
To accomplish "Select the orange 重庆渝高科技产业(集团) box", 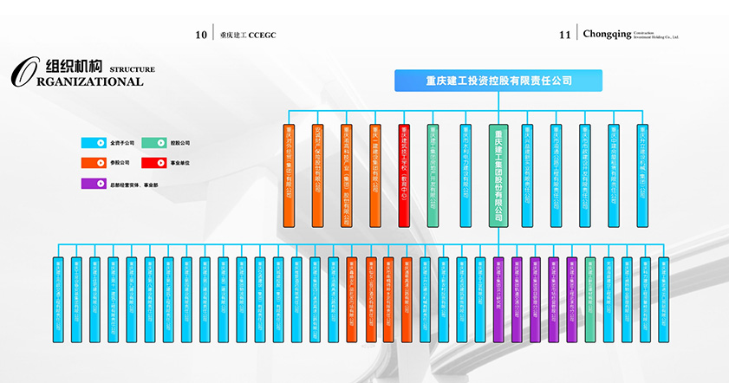I will pyautogui.click(x=347, y=176).
